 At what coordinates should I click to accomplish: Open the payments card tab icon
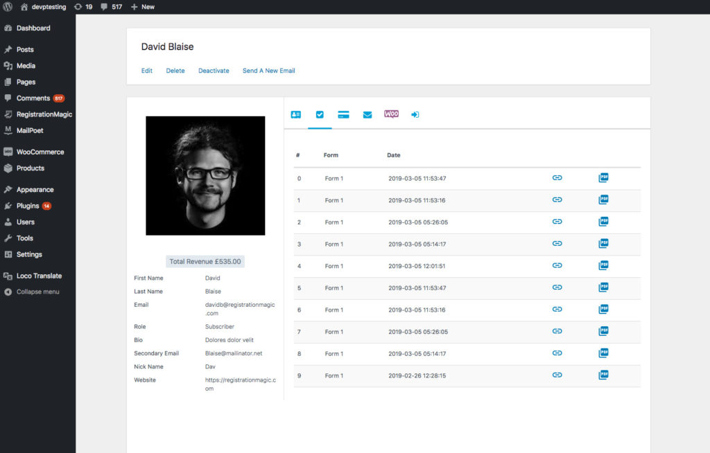[x=343, y=115]
